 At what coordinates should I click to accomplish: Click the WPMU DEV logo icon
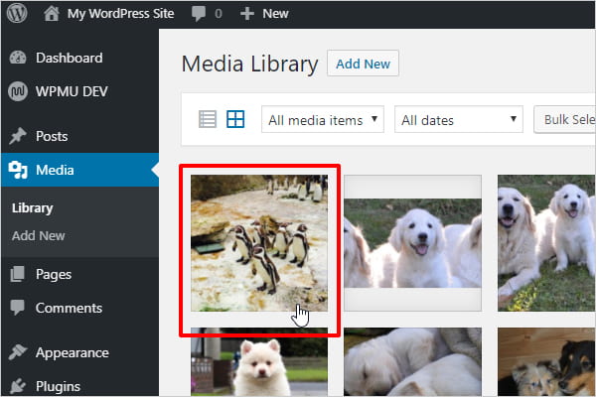click(18, 92)
